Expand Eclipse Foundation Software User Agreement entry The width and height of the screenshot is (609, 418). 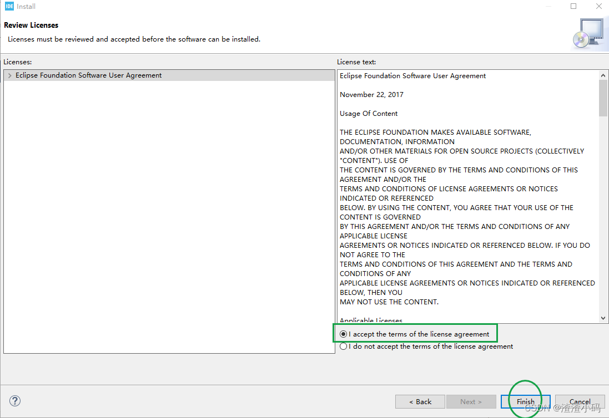click(x=9, y=75)
